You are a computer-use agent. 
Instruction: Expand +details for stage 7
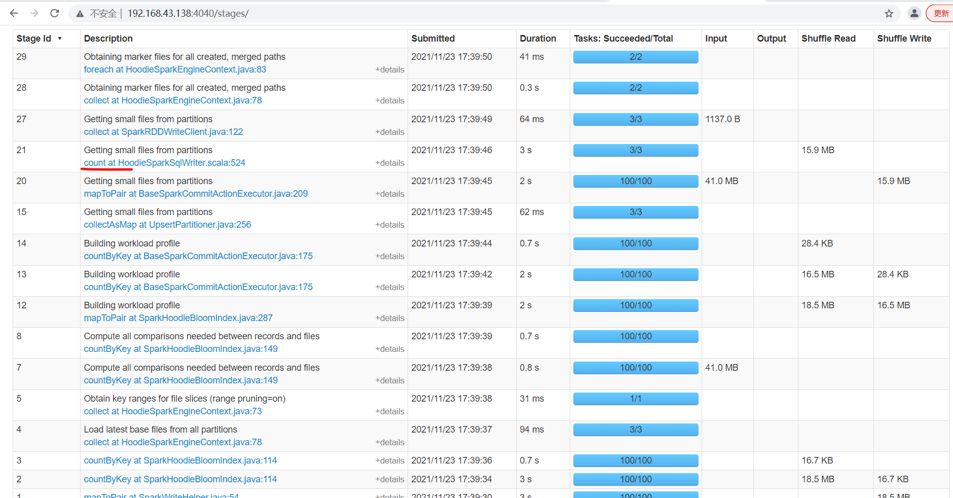tap(389, 381)
